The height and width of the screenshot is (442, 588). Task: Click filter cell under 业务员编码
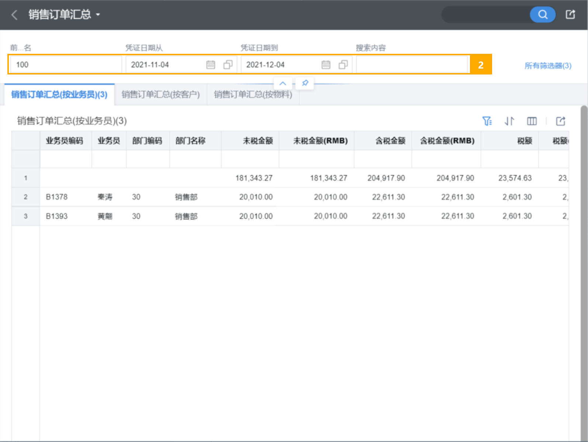coord(66,159)
